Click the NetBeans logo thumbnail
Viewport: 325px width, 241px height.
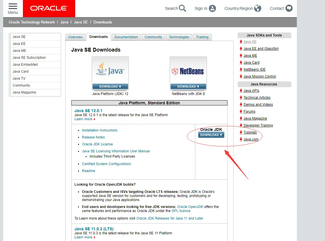(x=188, y=70)
